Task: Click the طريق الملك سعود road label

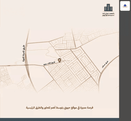Action: (x=49, y=63)
